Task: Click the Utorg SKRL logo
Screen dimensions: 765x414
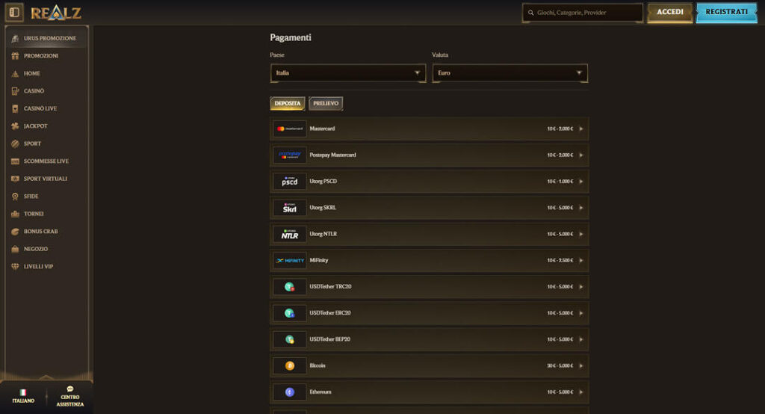Action: (x=290, y=208)
